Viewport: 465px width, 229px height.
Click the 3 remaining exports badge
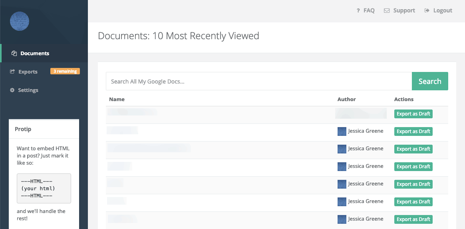point(65,72)
